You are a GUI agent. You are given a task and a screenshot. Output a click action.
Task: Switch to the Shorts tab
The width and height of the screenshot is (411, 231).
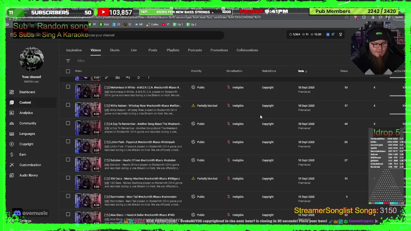[x=115, y=50]
